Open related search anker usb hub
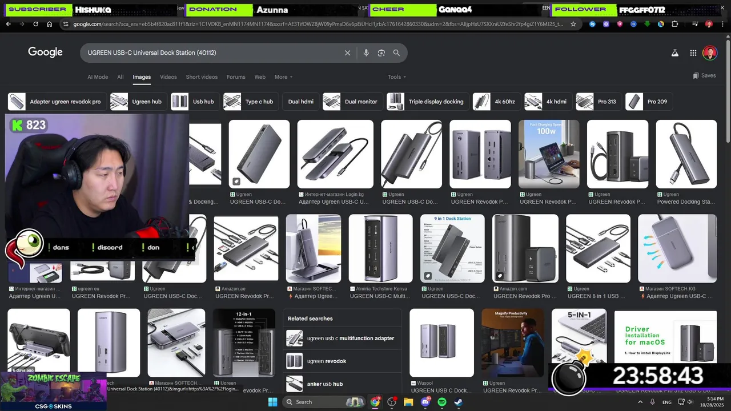The height and width of the screenshot is (411, 731). point(342,384)
